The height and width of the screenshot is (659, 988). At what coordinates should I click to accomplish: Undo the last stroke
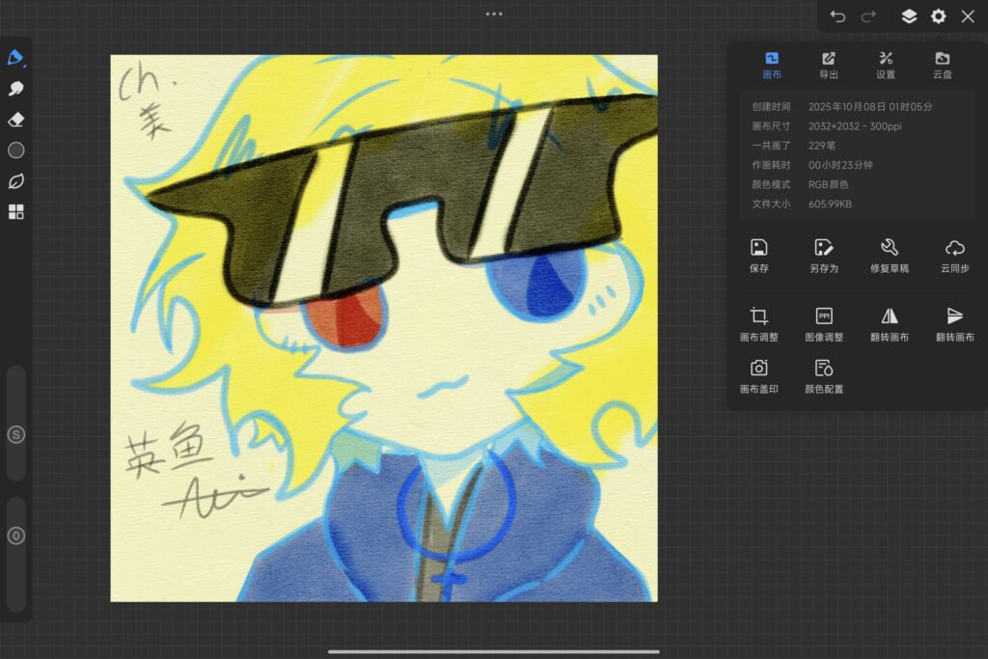(837, 16)
